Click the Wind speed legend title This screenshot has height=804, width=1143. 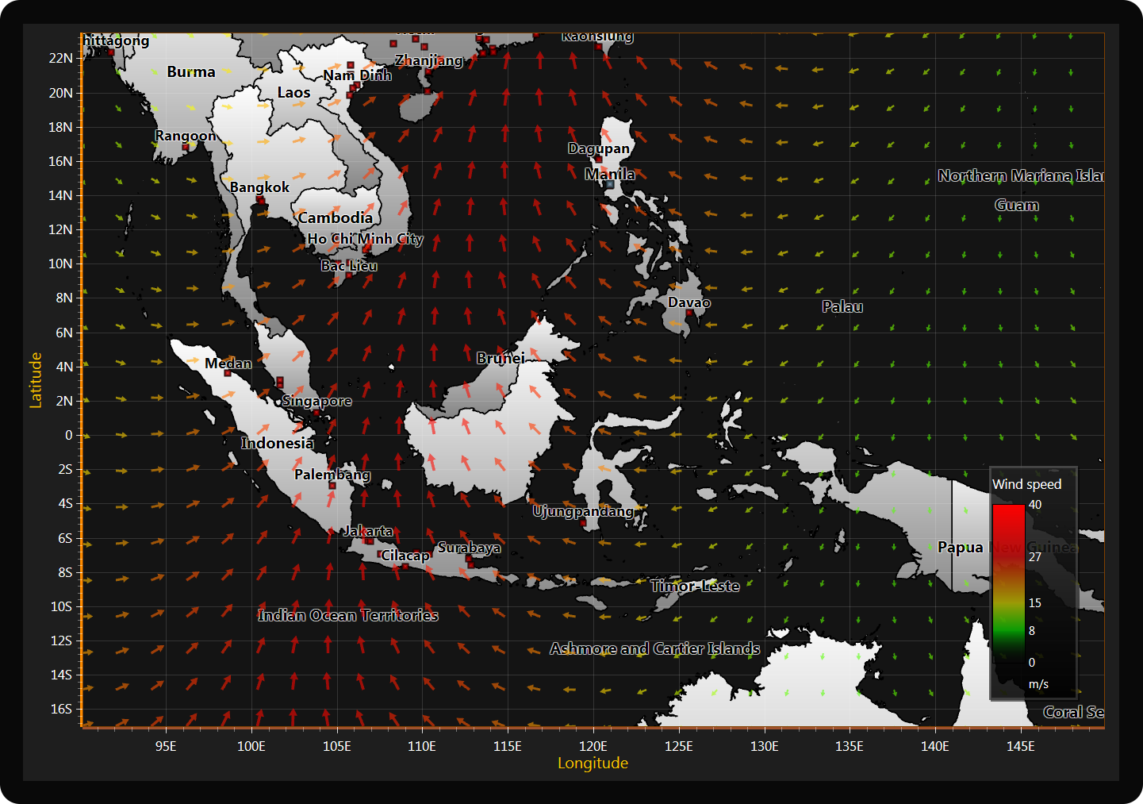1026,484
